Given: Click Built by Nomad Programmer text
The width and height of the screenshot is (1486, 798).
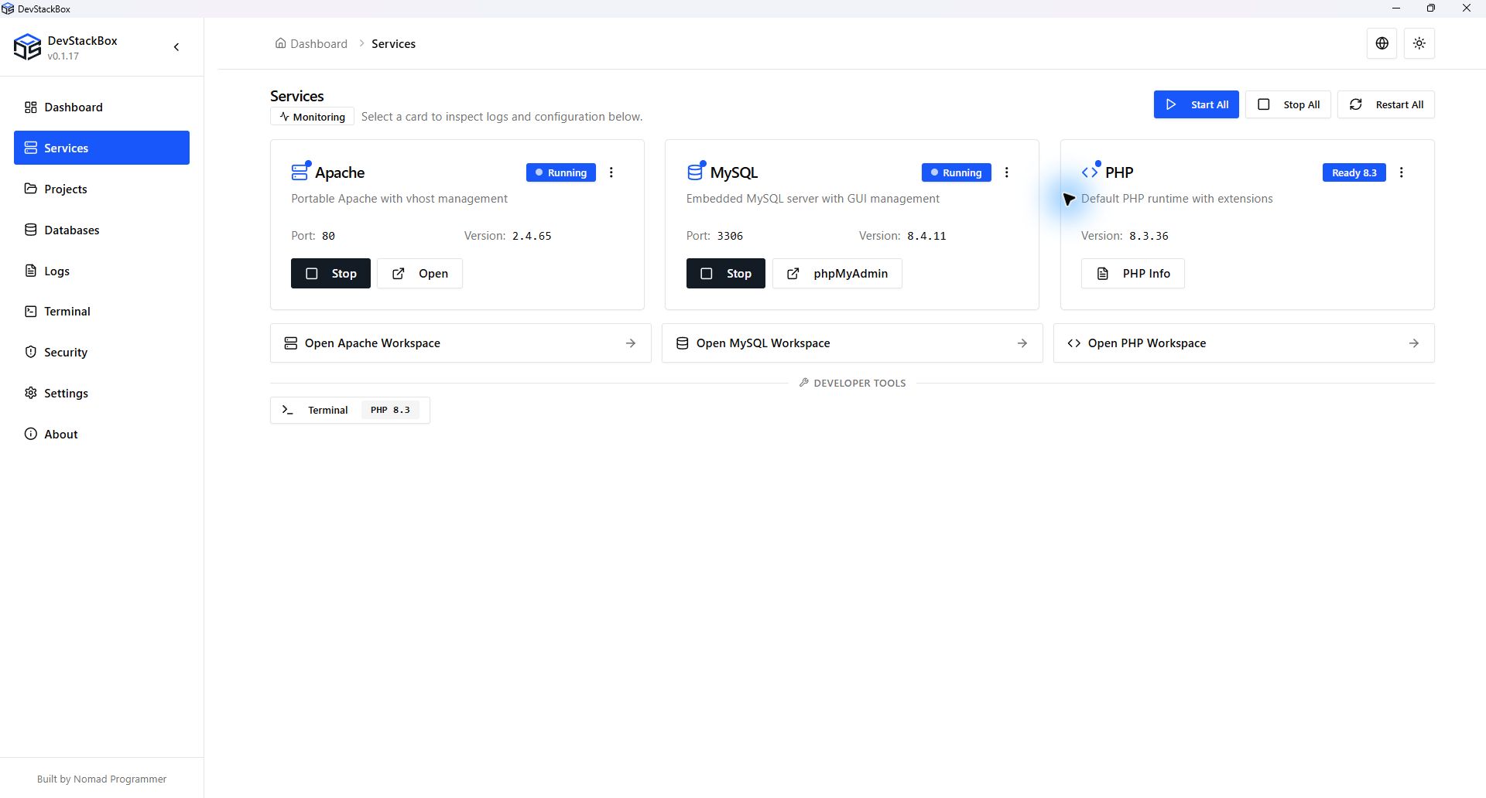Looking at the screenshot, I should (x=101, y=779).
